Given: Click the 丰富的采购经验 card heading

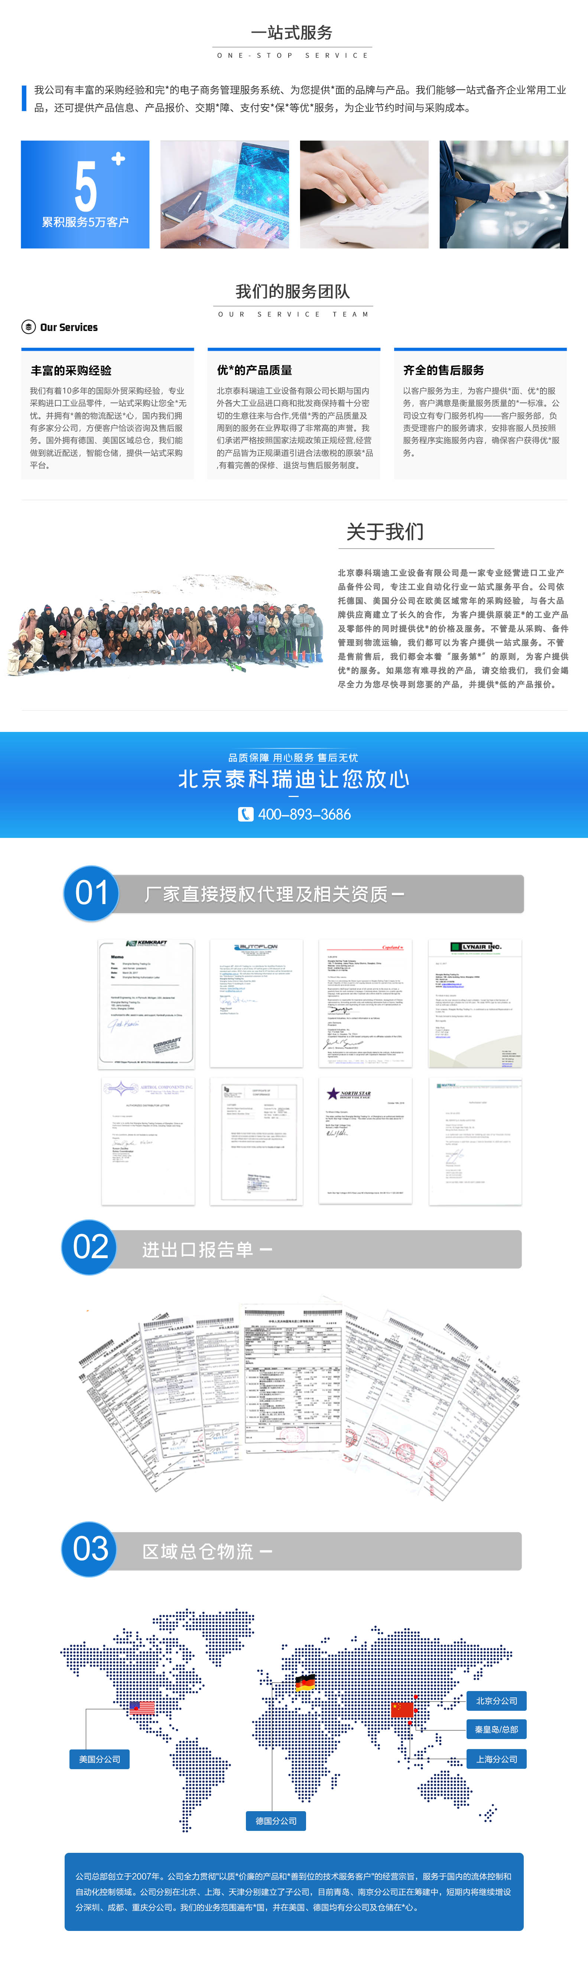Looking at the screenshot, I should [x=71, y=370].
